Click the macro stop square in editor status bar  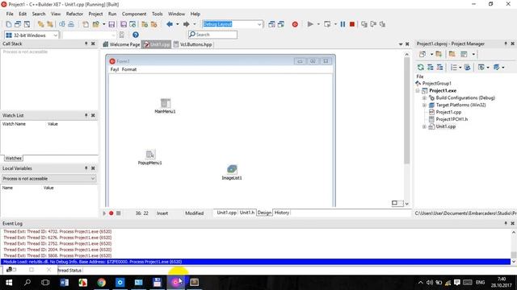pyautogui.click(x=119, y=213)
